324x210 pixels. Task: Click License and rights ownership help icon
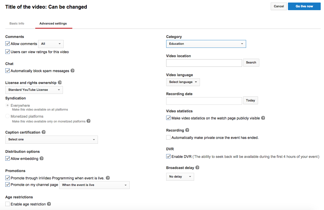(60, 82)
